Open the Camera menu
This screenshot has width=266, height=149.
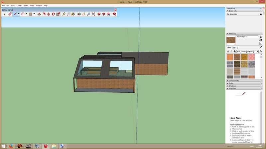20,6
